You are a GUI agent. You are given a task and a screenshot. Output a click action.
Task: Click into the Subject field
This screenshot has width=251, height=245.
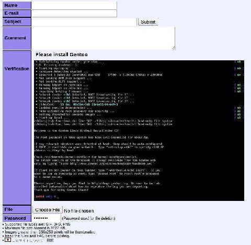(x=84, y=22)
